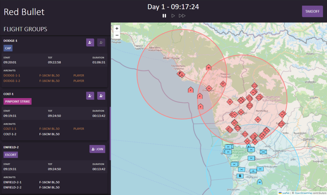Viewport: 327px width, 195px height.
Task: Select the PINPOINT STRIKE badge on COLT-1
Action: (x=18, y=101)
